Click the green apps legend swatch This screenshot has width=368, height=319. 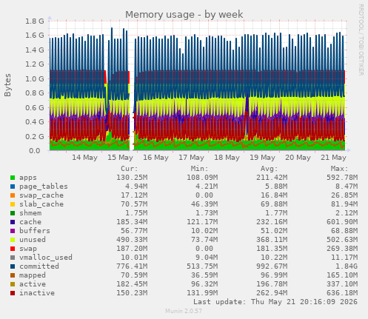13,178
